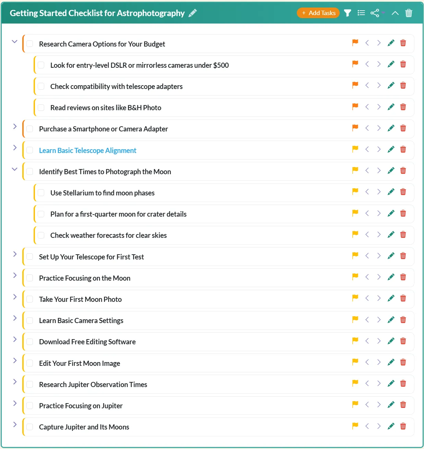Delete the Capture Jupiter and Its Moons task

coord(403,426)
